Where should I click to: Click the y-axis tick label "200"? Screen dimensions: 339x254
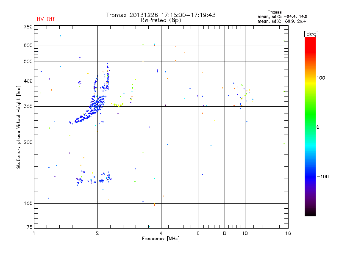click(28, 142)
